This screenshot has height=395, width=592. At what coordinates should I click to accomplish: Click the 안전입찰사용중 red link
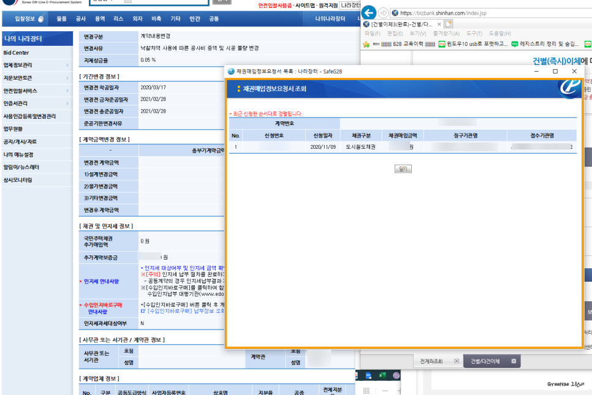[x=275, y=6]
